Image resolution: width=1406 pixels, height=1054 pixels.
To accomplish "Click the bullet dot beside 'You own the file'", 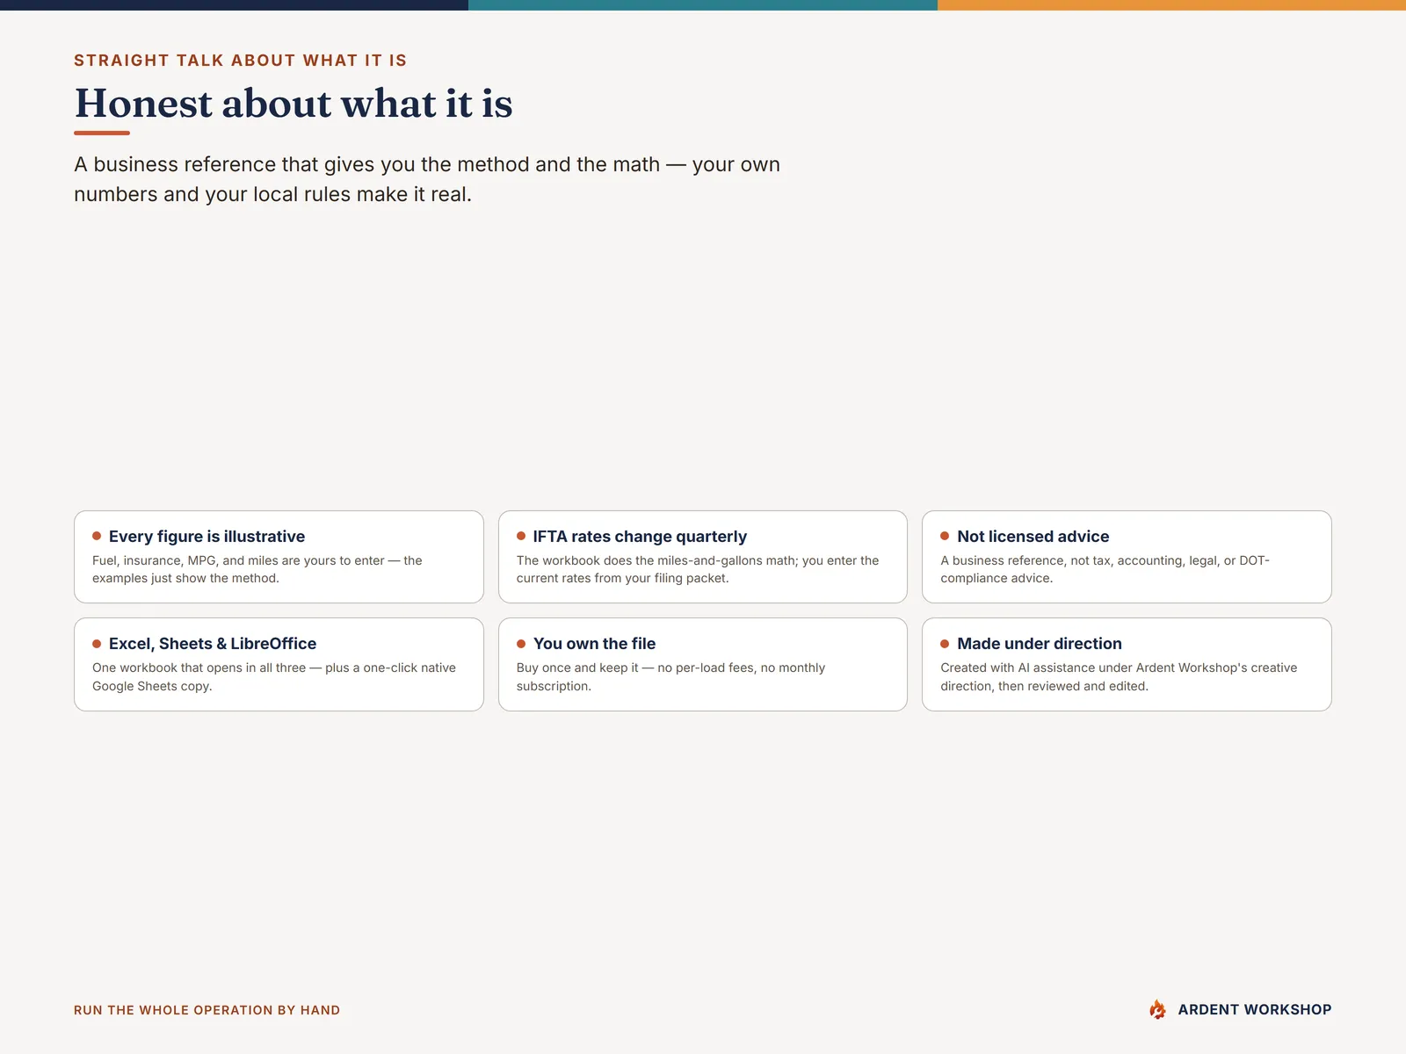I will pyautogui.click(x=521, y=644).
